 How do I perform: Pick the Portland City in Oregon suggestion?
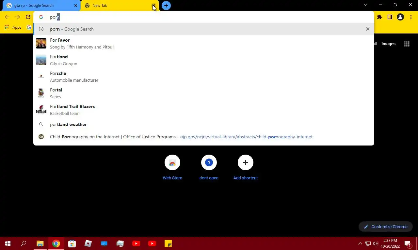(x=204, y=60)
